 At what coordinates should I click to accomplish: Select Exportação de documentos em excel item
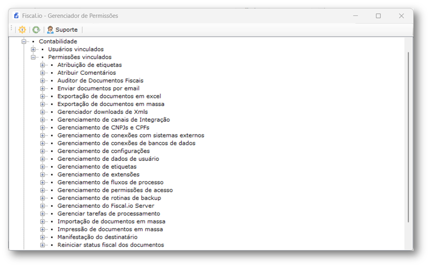tap(109, 96)
